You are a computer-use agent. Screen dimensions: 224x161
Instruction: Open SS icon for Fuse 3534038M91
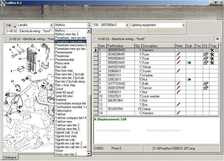[x=206, y=54]
